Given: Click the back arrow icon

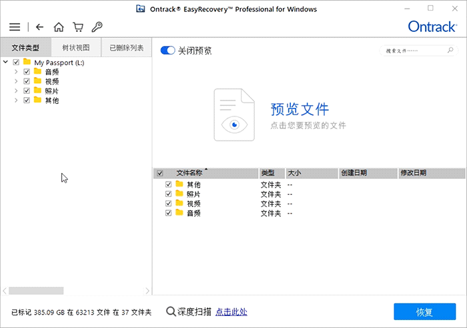Looking at the screenshot, I should pos(39,27).
